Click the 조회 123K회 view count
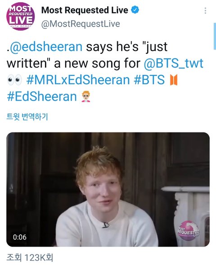216x265 pixels. pos(30,258)
